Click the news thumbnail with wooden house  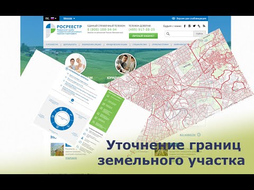[x=57, y=149]
